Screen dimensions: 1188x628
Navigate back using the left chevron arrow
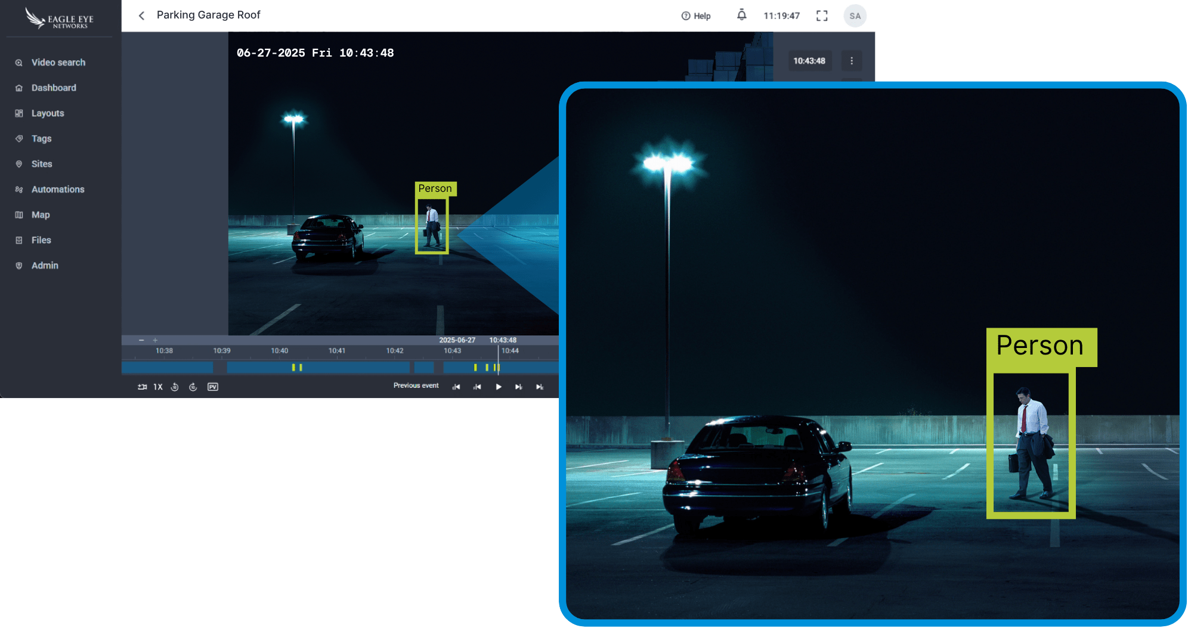click(x=141, y=15)
